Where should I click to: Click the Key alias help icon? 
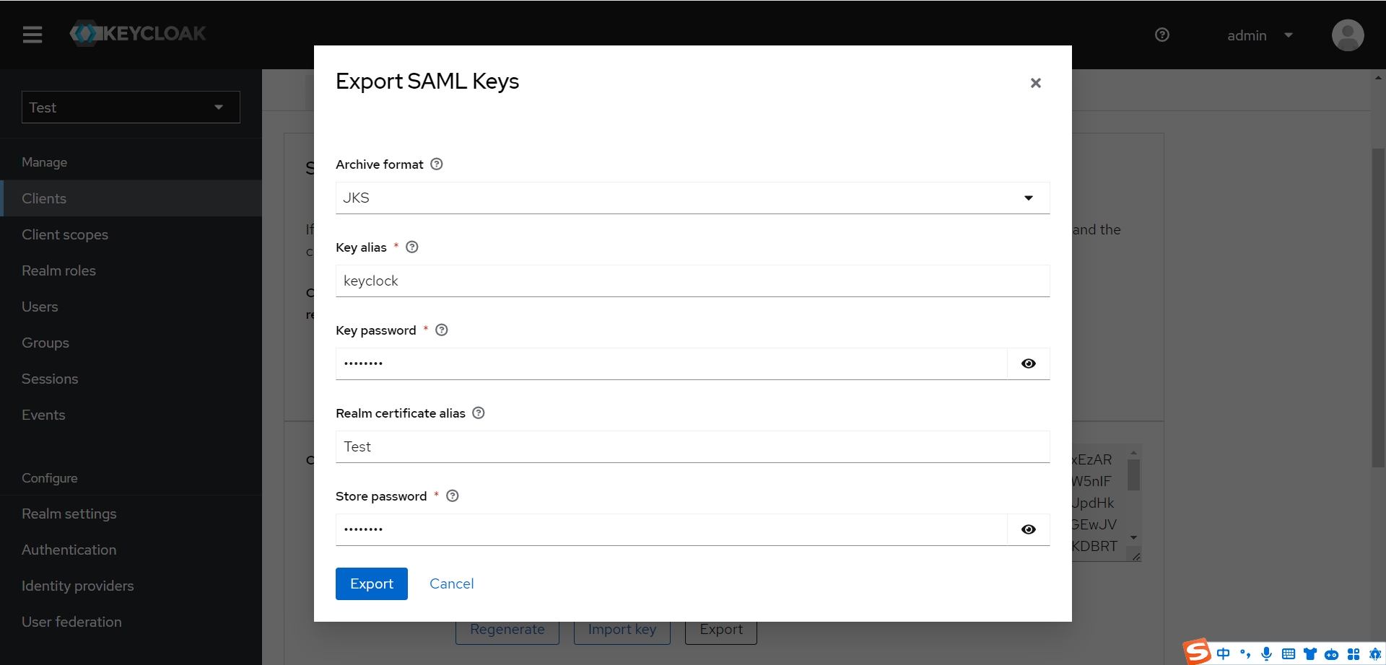(412, 247)
